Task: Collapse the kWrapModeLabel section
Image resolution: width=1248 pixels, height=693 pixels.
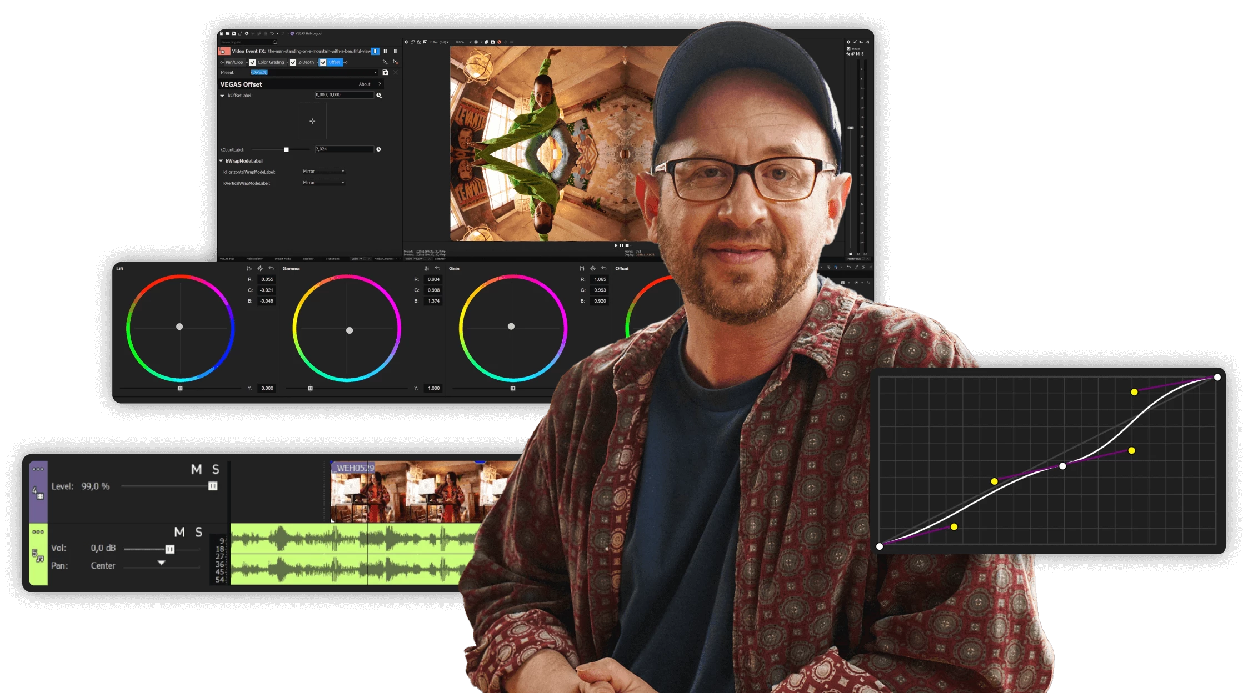Action: [221, 161]
